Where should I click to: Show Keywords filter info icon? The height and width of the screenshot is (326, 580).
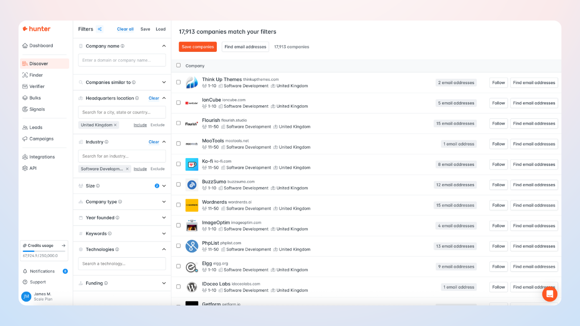(x=110, y=234)
